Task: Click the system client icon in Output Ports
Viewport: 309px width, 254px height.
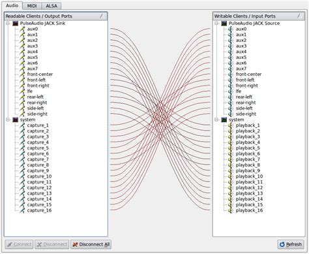Action: click(x=15, y=119)
